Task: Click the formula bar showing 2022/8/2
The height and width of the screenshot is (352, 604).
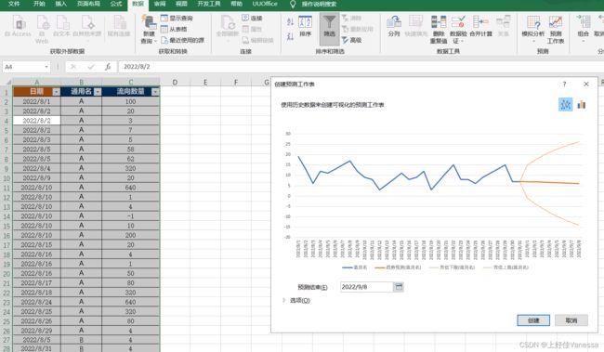Action: 361,67
